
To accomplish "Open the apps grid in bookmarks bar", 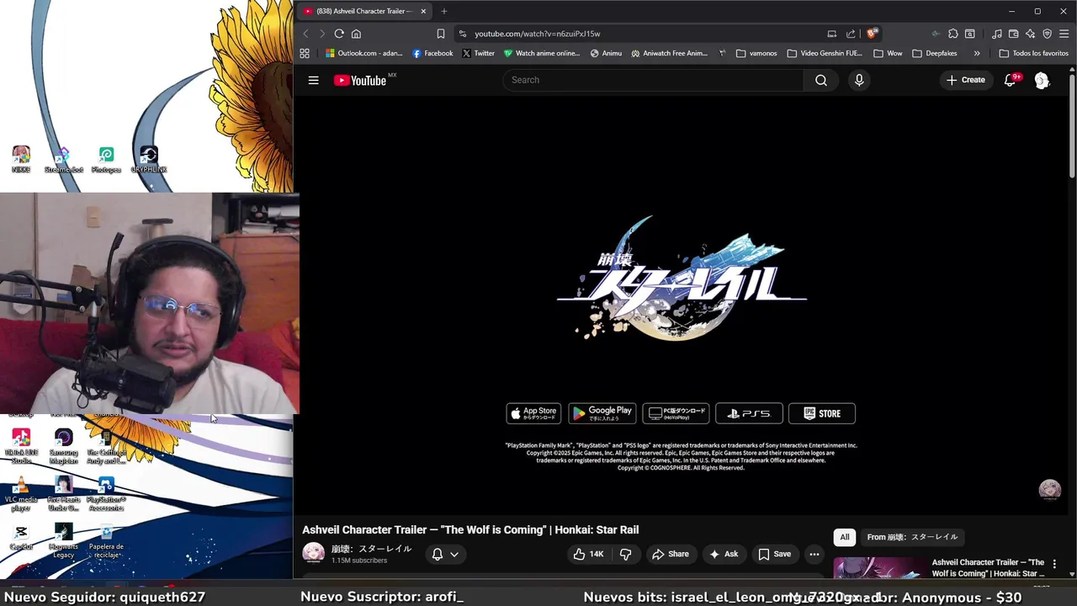I will click(305, 53).
